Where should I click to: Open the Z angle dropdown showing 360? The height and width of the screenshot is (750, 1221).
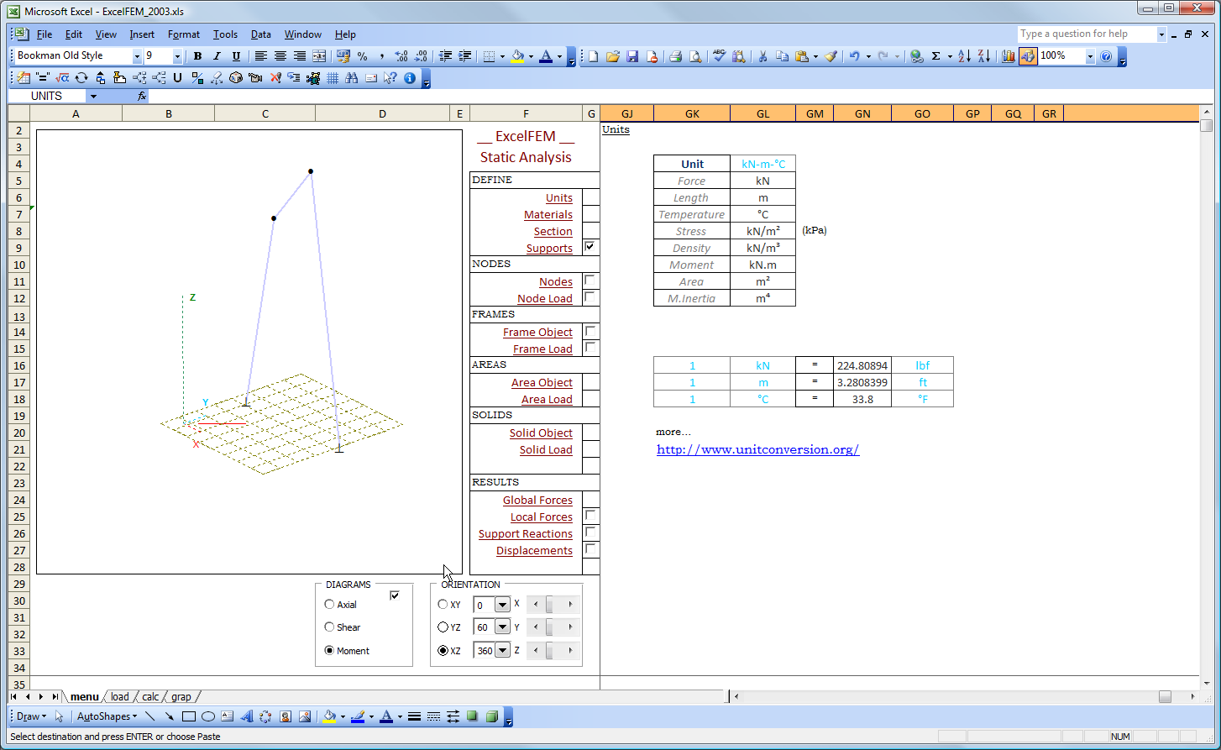click(502, 651)
